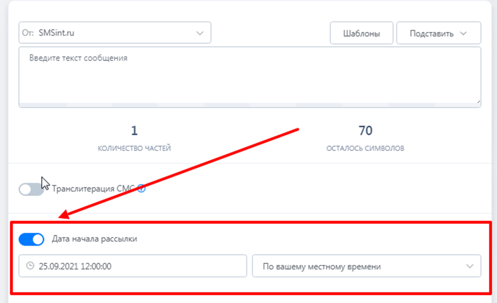The image size is (497, 303).
Task: Click the date field showing 25.09.2021 12:00:00
Action: pyautogui.click(x=133, y=266)
